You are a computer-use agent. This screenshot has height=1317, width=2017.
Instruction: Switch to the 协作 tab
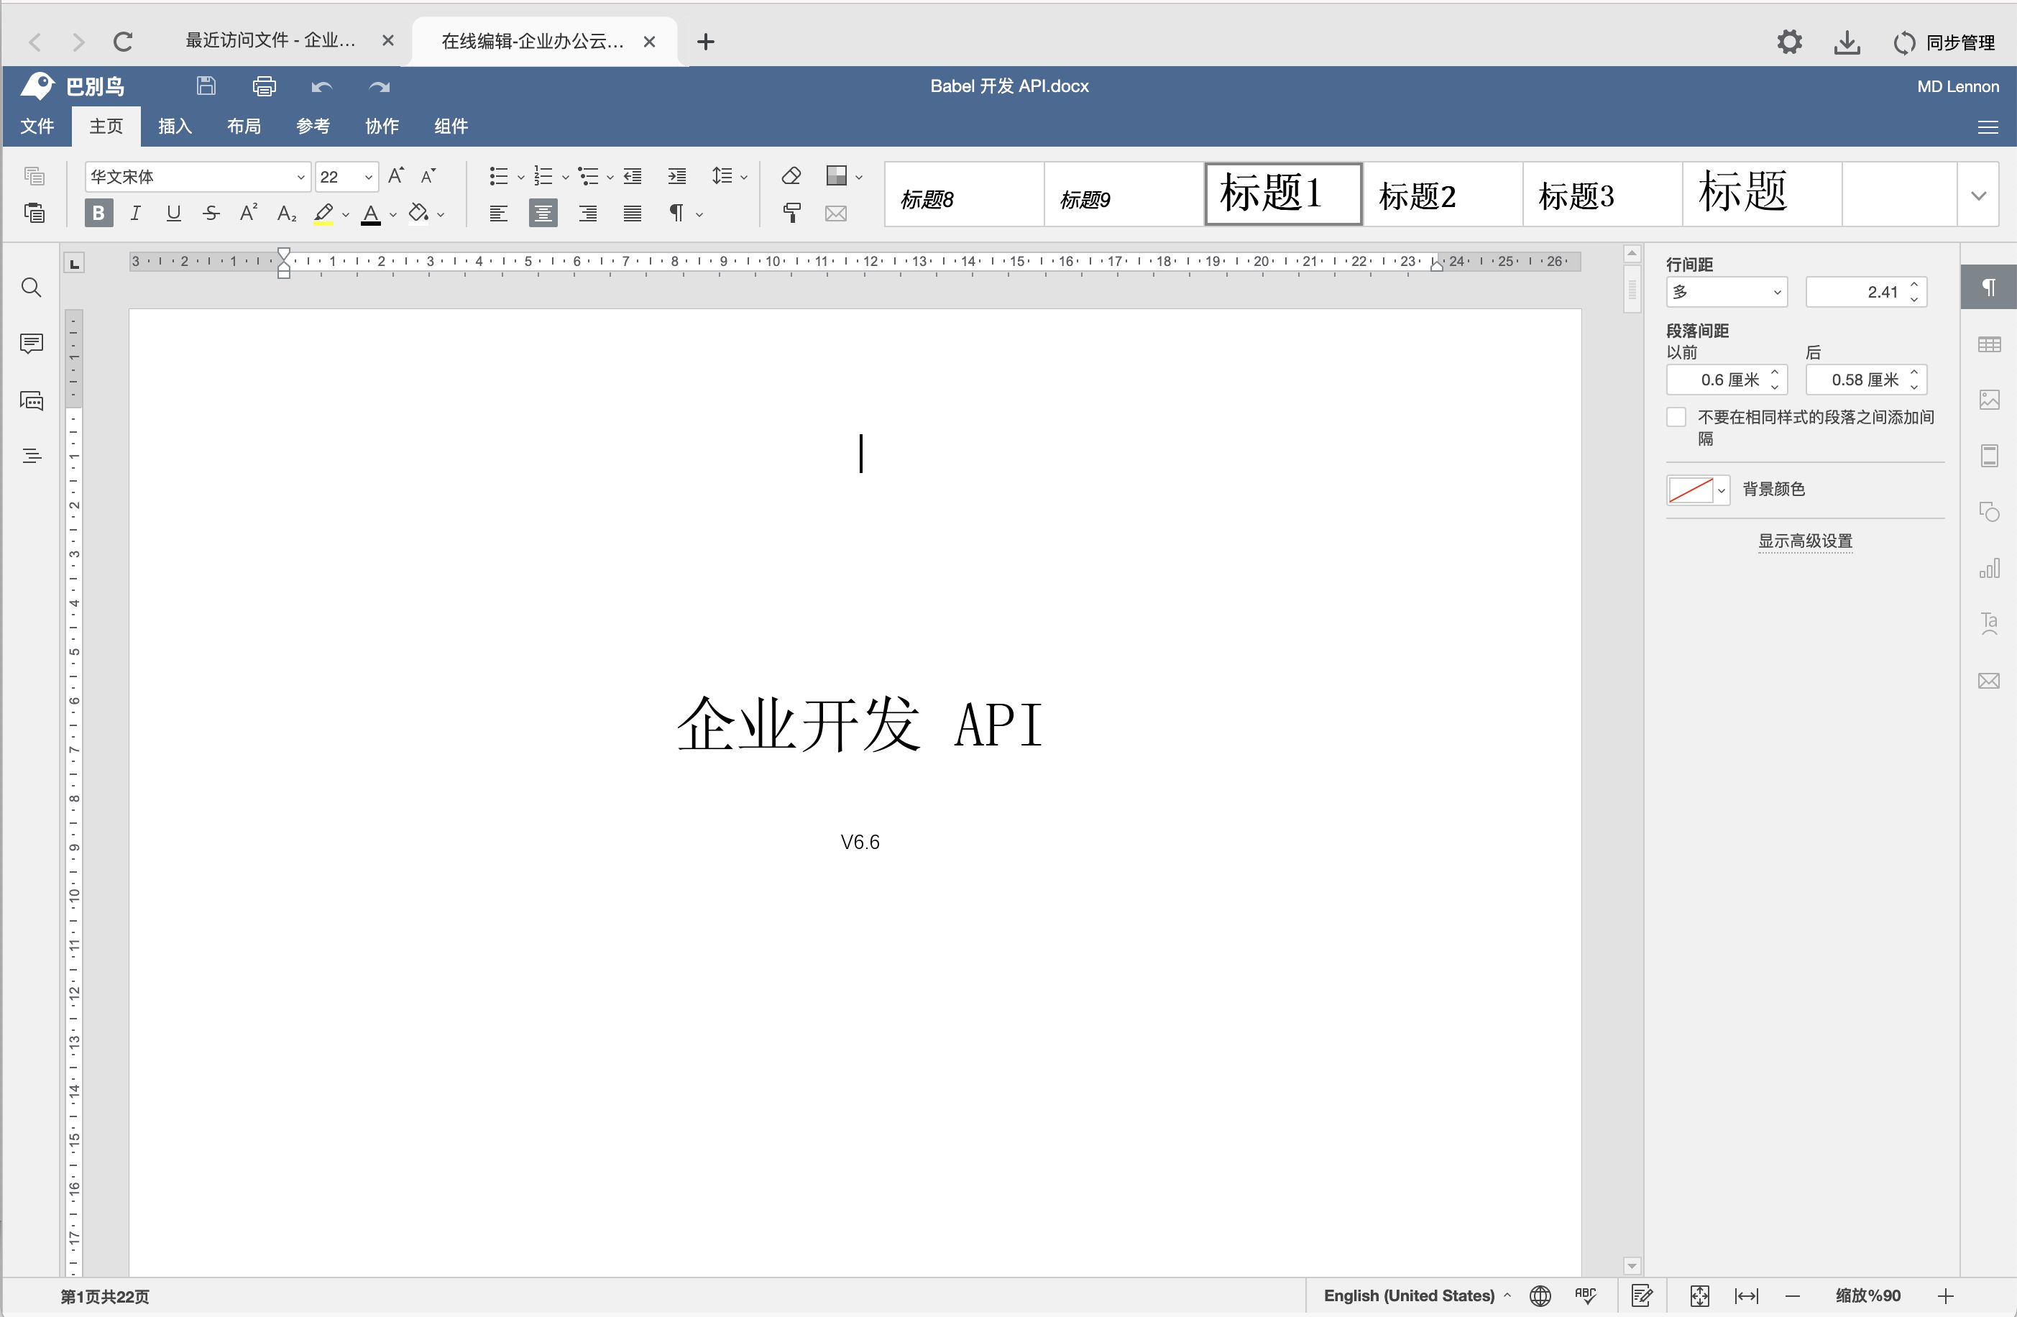point(382,127)
